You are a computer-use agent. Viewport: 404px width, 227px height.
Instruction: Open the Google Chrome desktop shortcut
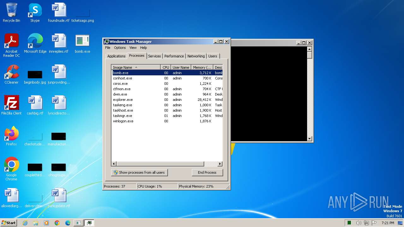click(x=11, y=169)
